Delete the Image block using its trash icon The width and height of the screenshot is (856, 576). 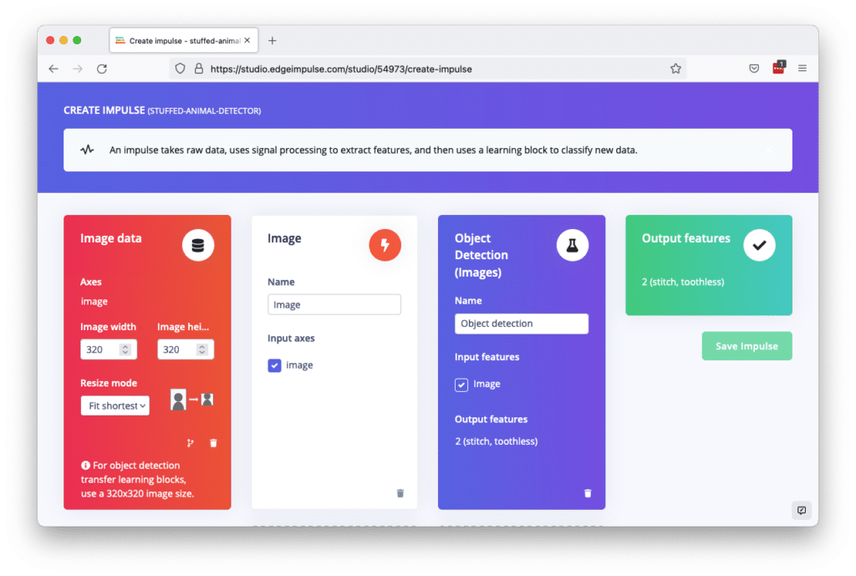pos(400,493)
